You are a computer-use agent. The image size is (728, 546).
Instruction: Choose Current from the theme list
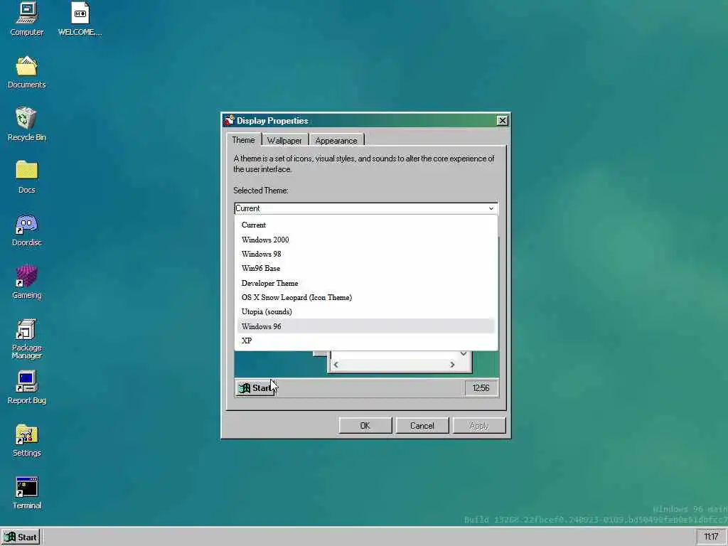coord(366,225)
